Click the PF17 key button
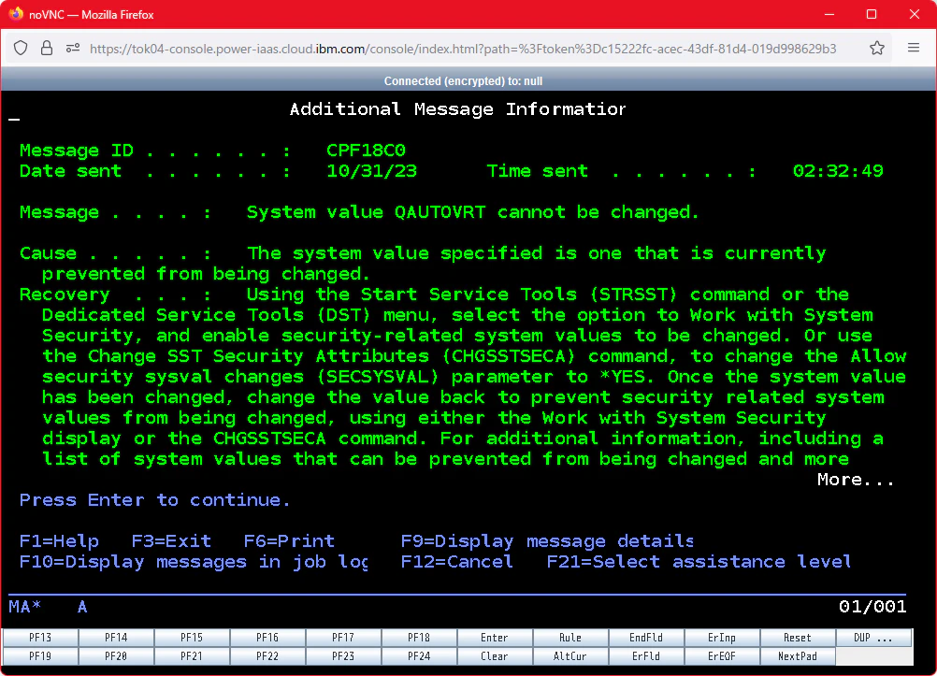 click(x=343, y=638)
